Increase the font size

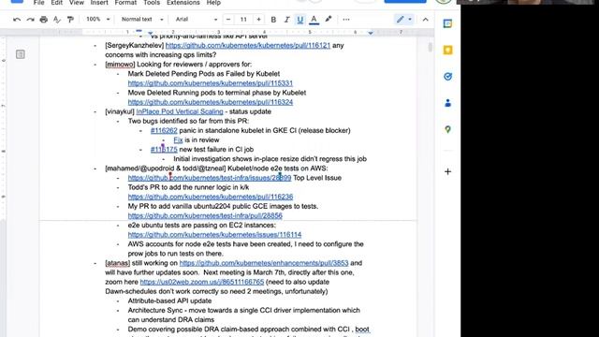point(258,20)
